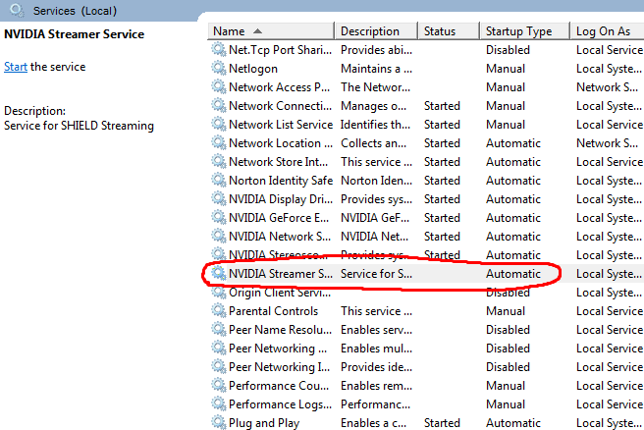
Task: Start the NVIDIA Streamer Service via link
Action: click(x=15, y=67)
